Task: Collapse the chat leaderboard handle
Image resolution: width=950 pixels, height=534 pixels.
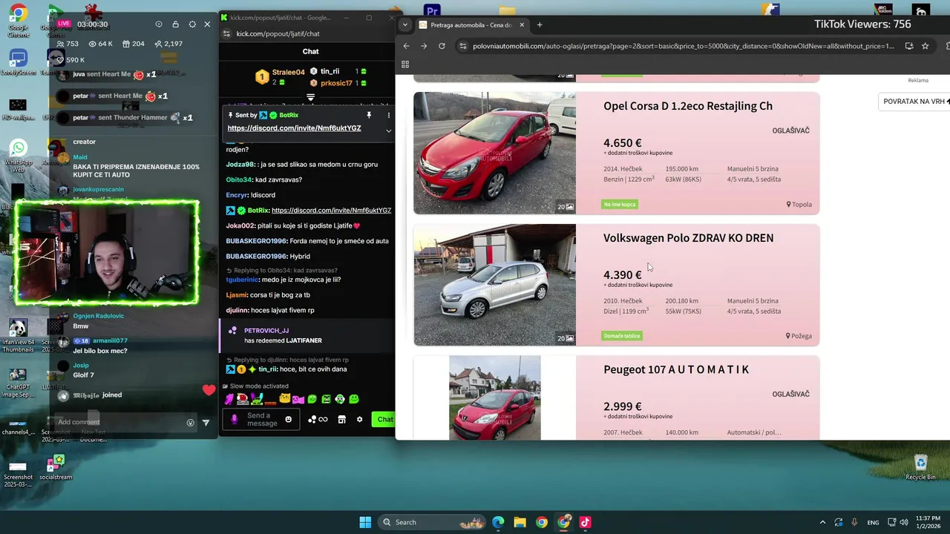Action: point(311,97)
